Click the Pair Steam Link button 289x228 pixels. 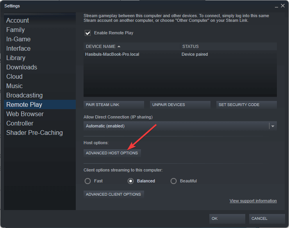coord(114,105)
